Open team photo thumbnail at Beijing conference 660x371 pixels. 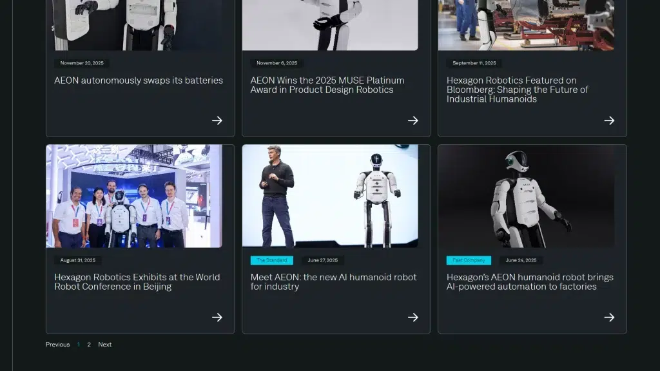134,196
